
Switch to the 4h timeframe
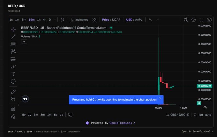pos(45,20)
